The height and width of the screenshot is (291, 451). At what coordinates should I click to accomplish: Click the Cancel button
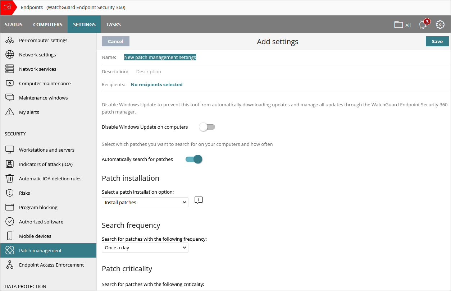115,41
